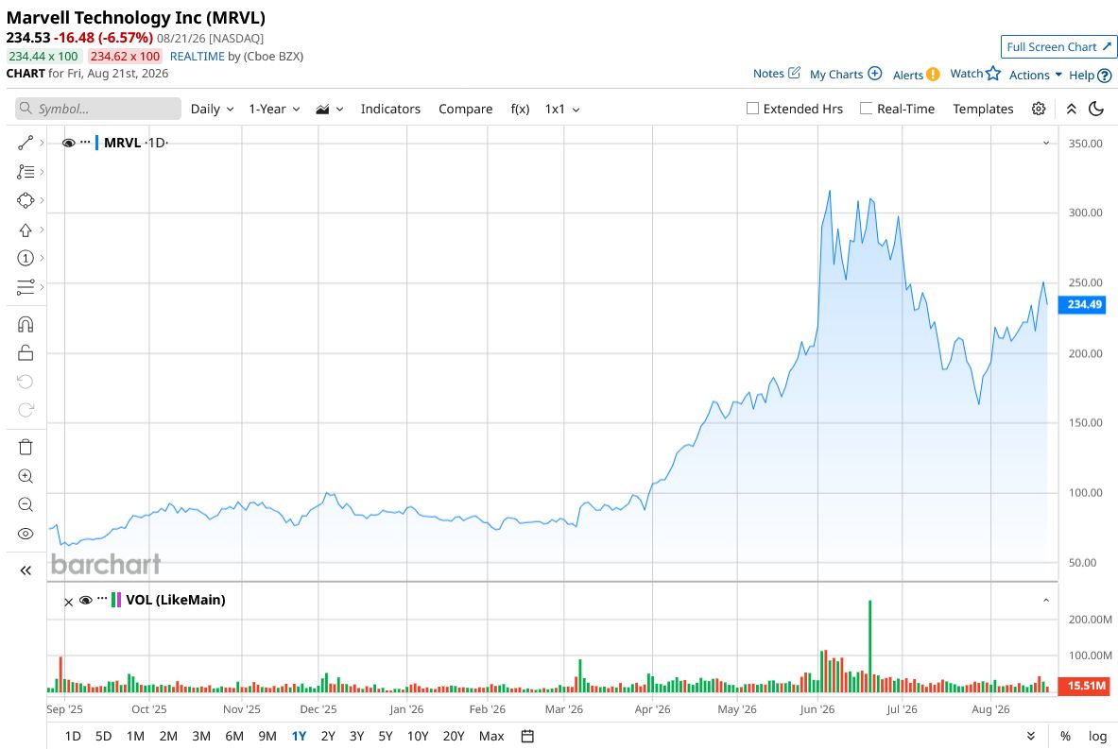The image size is (1118, 749).
Task: Add to Watch list star
Action: click(x=993, y=74)
